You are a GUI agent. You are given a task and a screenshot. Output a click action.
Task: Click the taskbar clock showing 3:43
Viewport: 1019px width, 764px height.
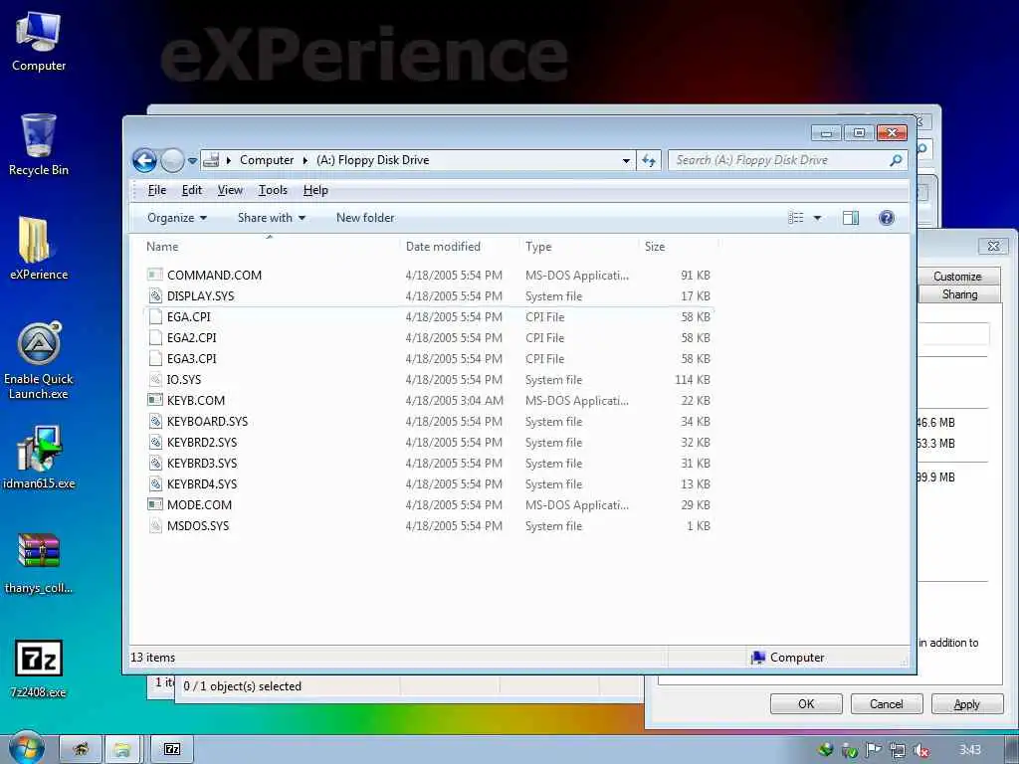tap(969, 750)
